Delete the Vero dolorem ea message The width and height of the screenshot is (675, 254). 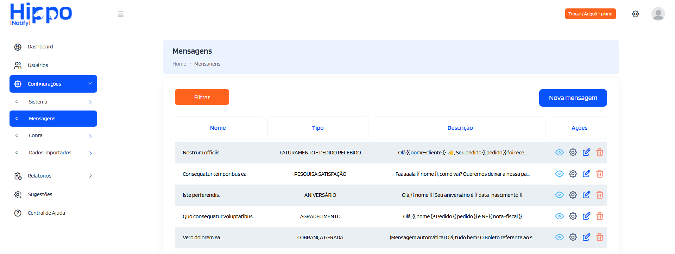(x=600, y=238)
